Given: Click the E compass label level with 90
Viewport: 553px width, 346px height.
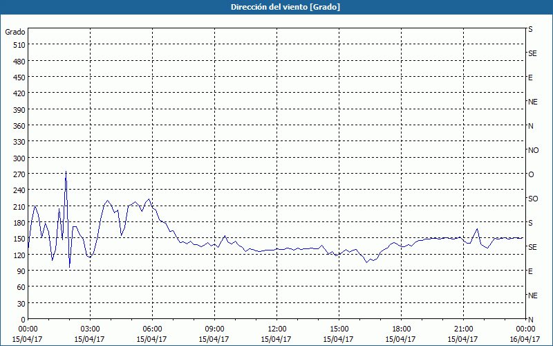Looking at the screenshot, I should coord(530,271).
